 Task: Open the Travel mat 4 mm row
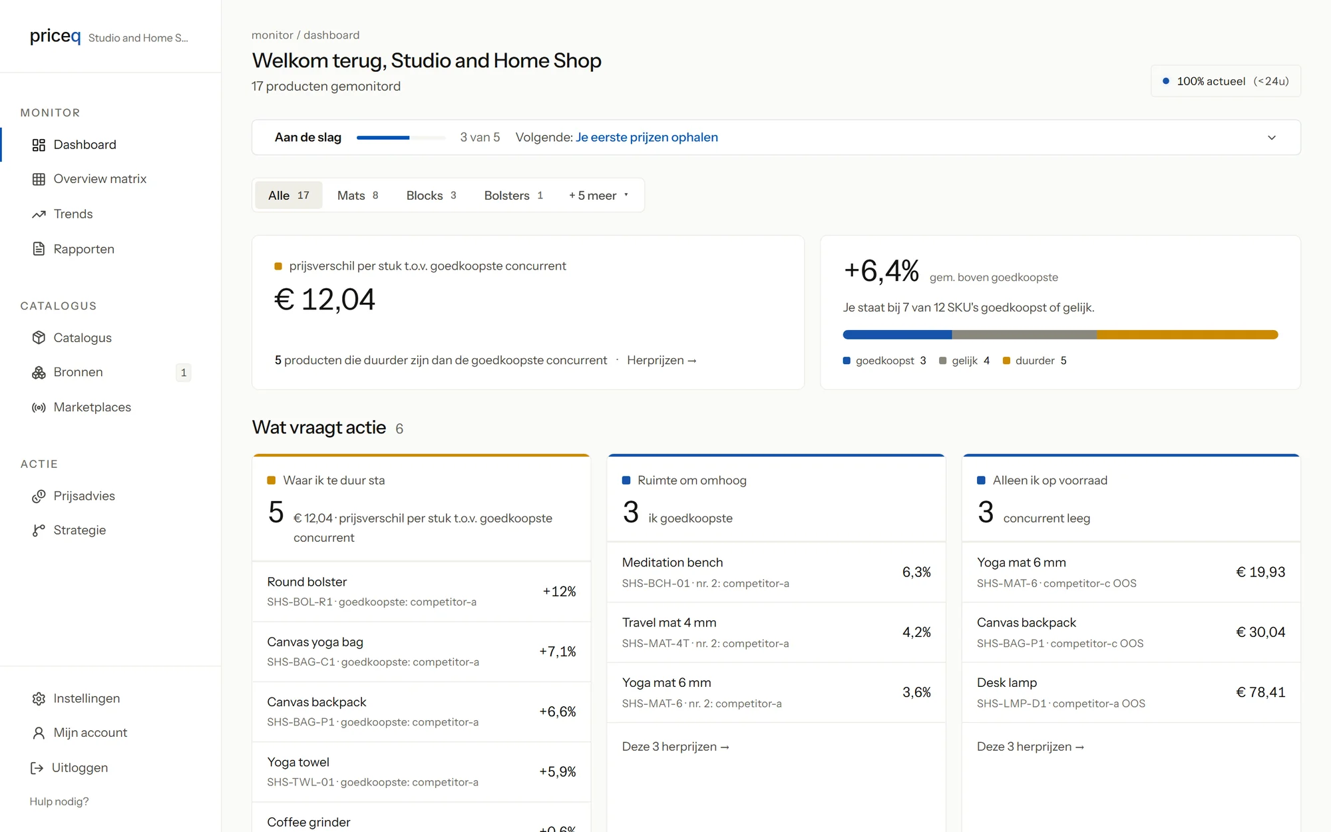tap(776, 632)
